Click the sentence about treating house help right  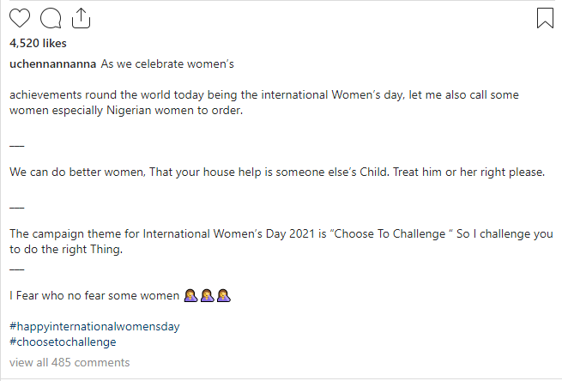click(277, 172)
